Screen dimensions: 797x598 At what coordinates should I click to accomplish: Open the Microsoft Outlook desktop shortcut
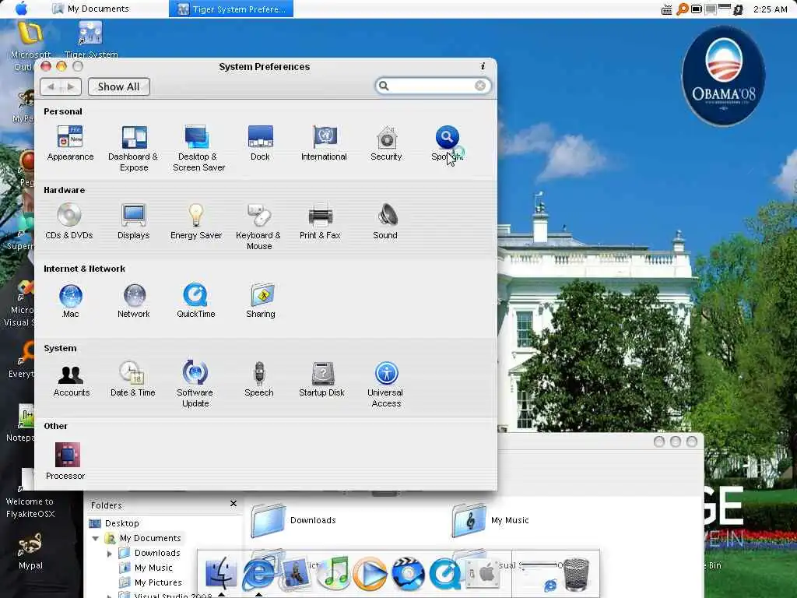point(30,47)
